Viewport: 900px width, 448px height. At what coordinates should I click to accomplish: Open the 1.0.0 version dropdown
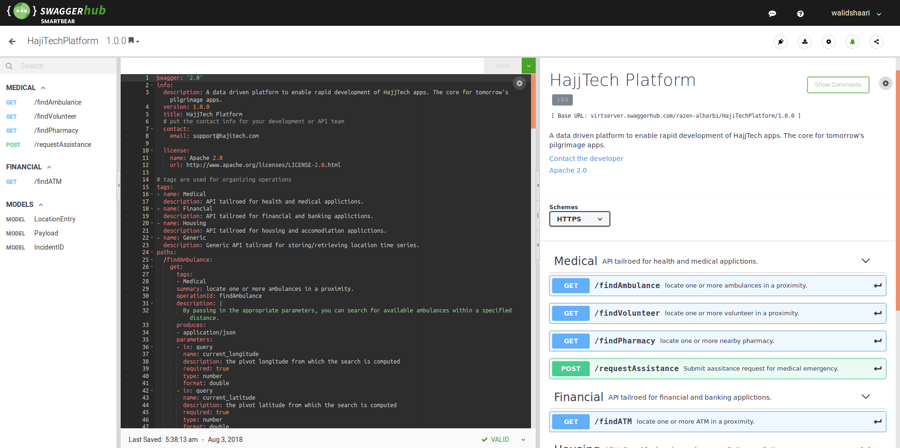click(x=123, y=41)
